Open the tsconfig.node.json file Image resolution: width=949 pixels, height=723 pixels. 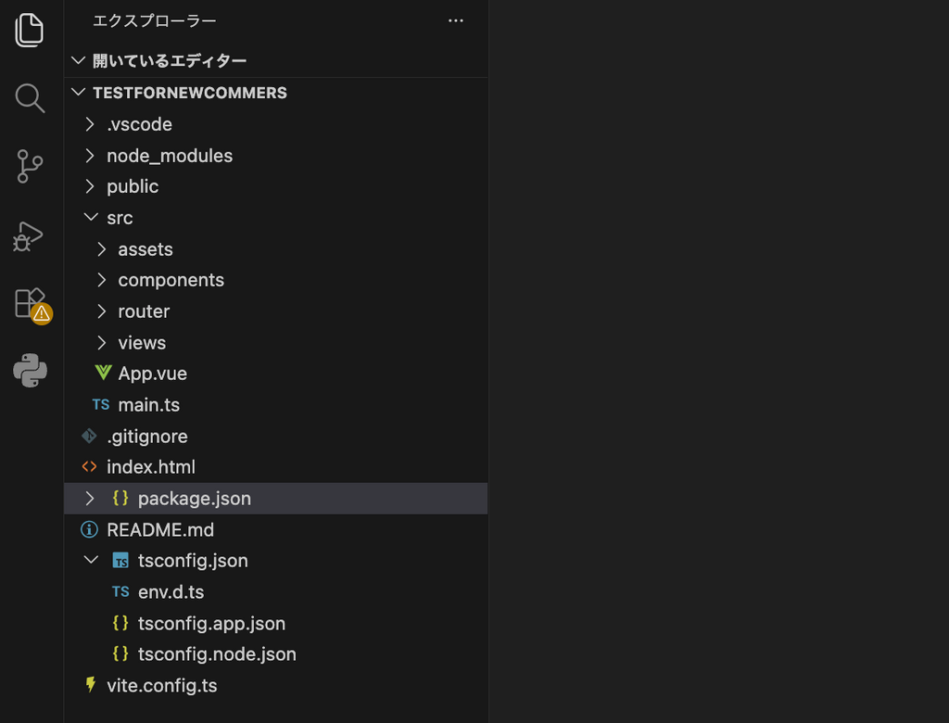point(217,654)
